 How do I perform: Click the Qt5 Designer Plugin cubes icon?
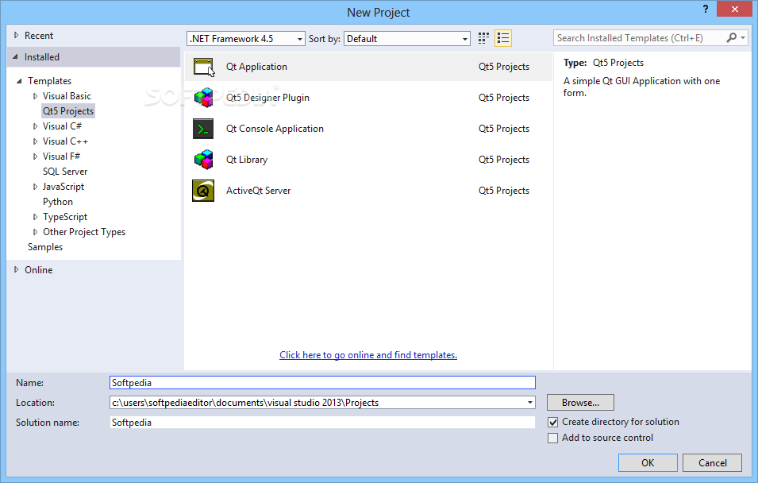203,98
